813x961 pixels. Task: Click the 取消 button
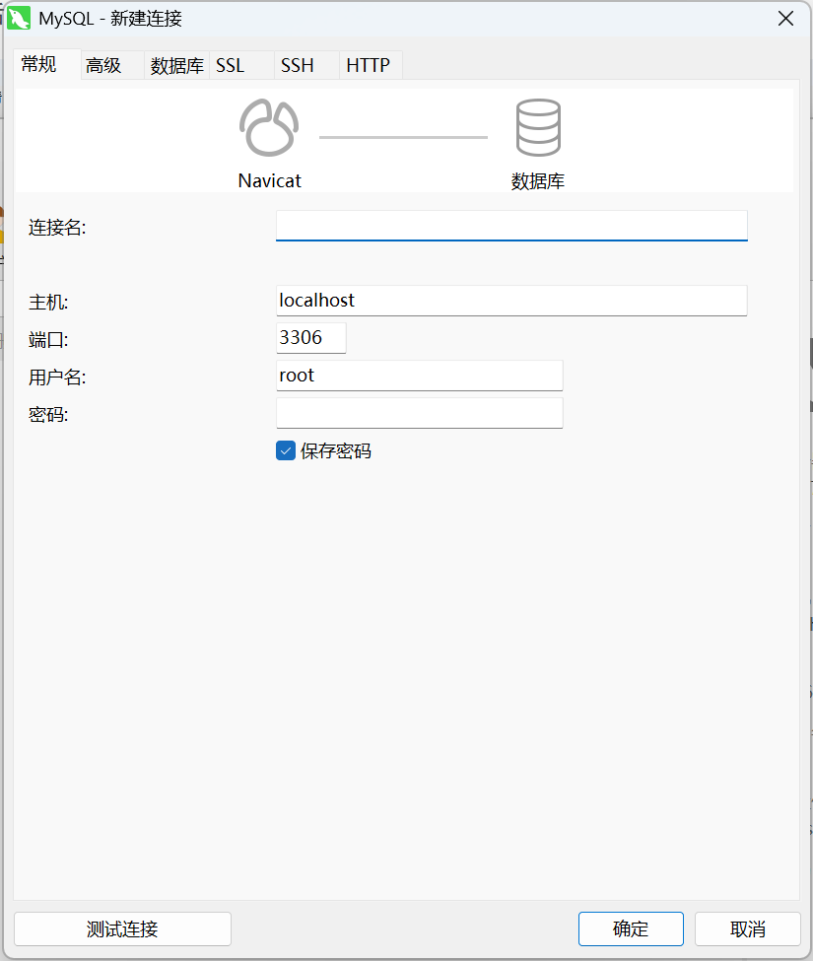[x=747, y=928]
